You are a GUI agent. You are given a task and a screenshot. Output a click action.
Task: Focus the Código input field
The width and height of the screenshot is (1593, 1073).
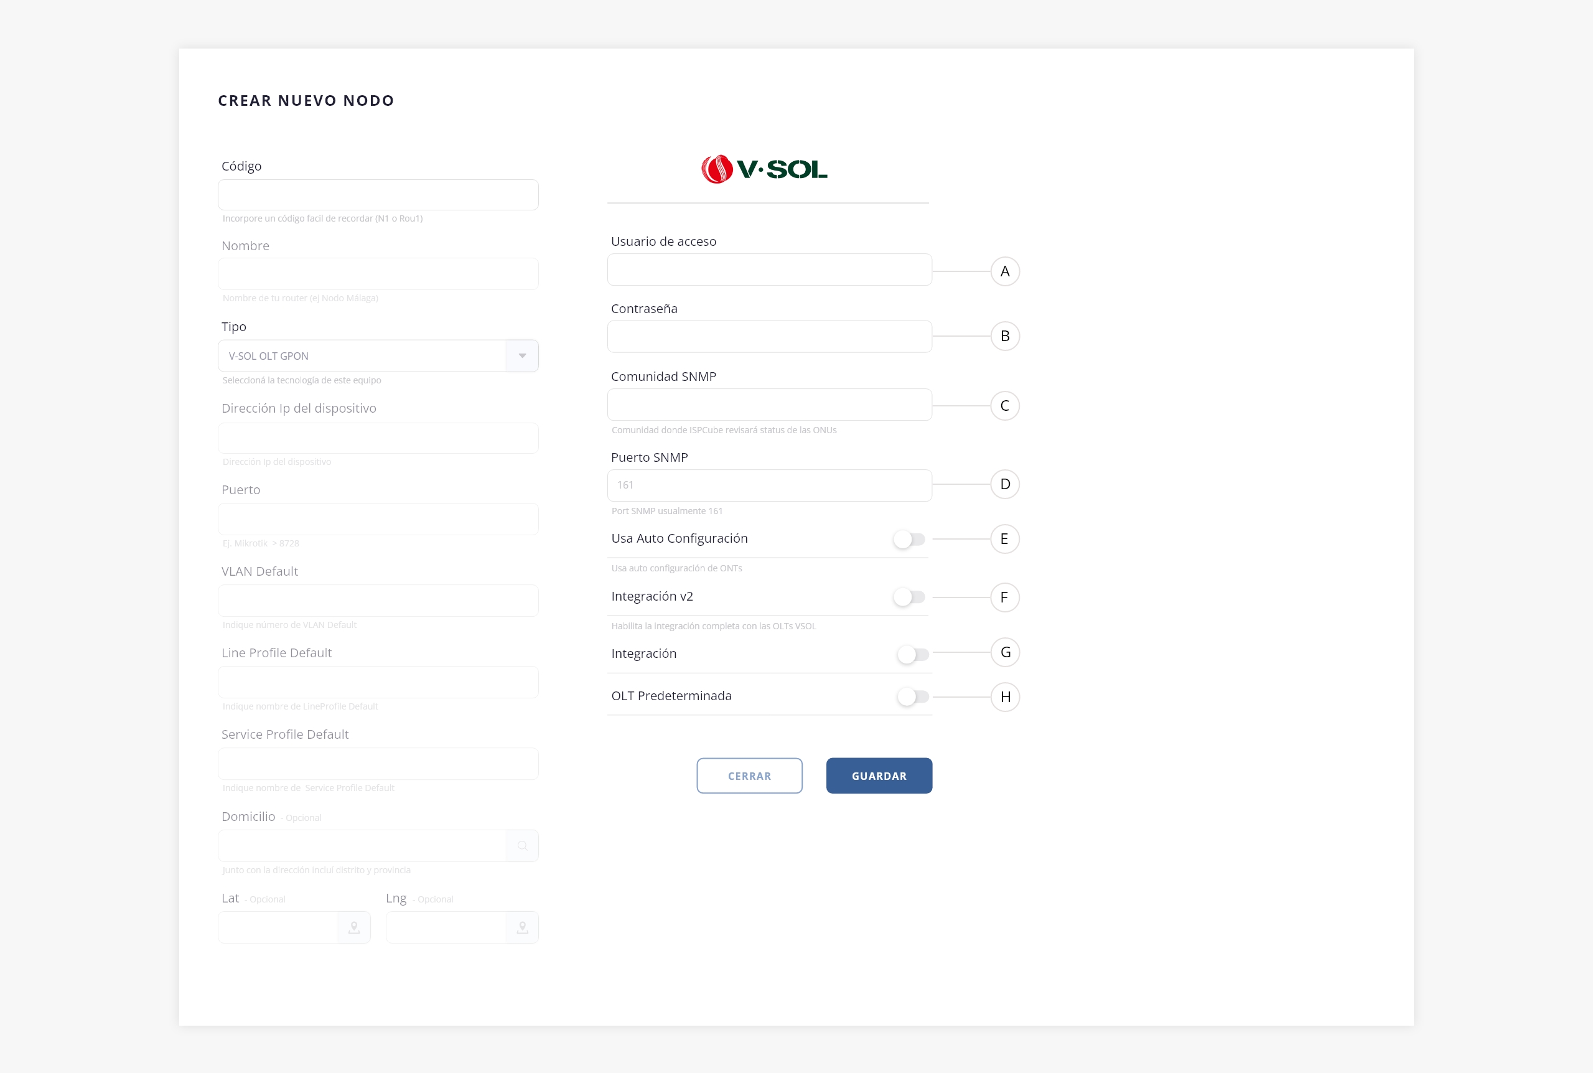click(378, 195)
